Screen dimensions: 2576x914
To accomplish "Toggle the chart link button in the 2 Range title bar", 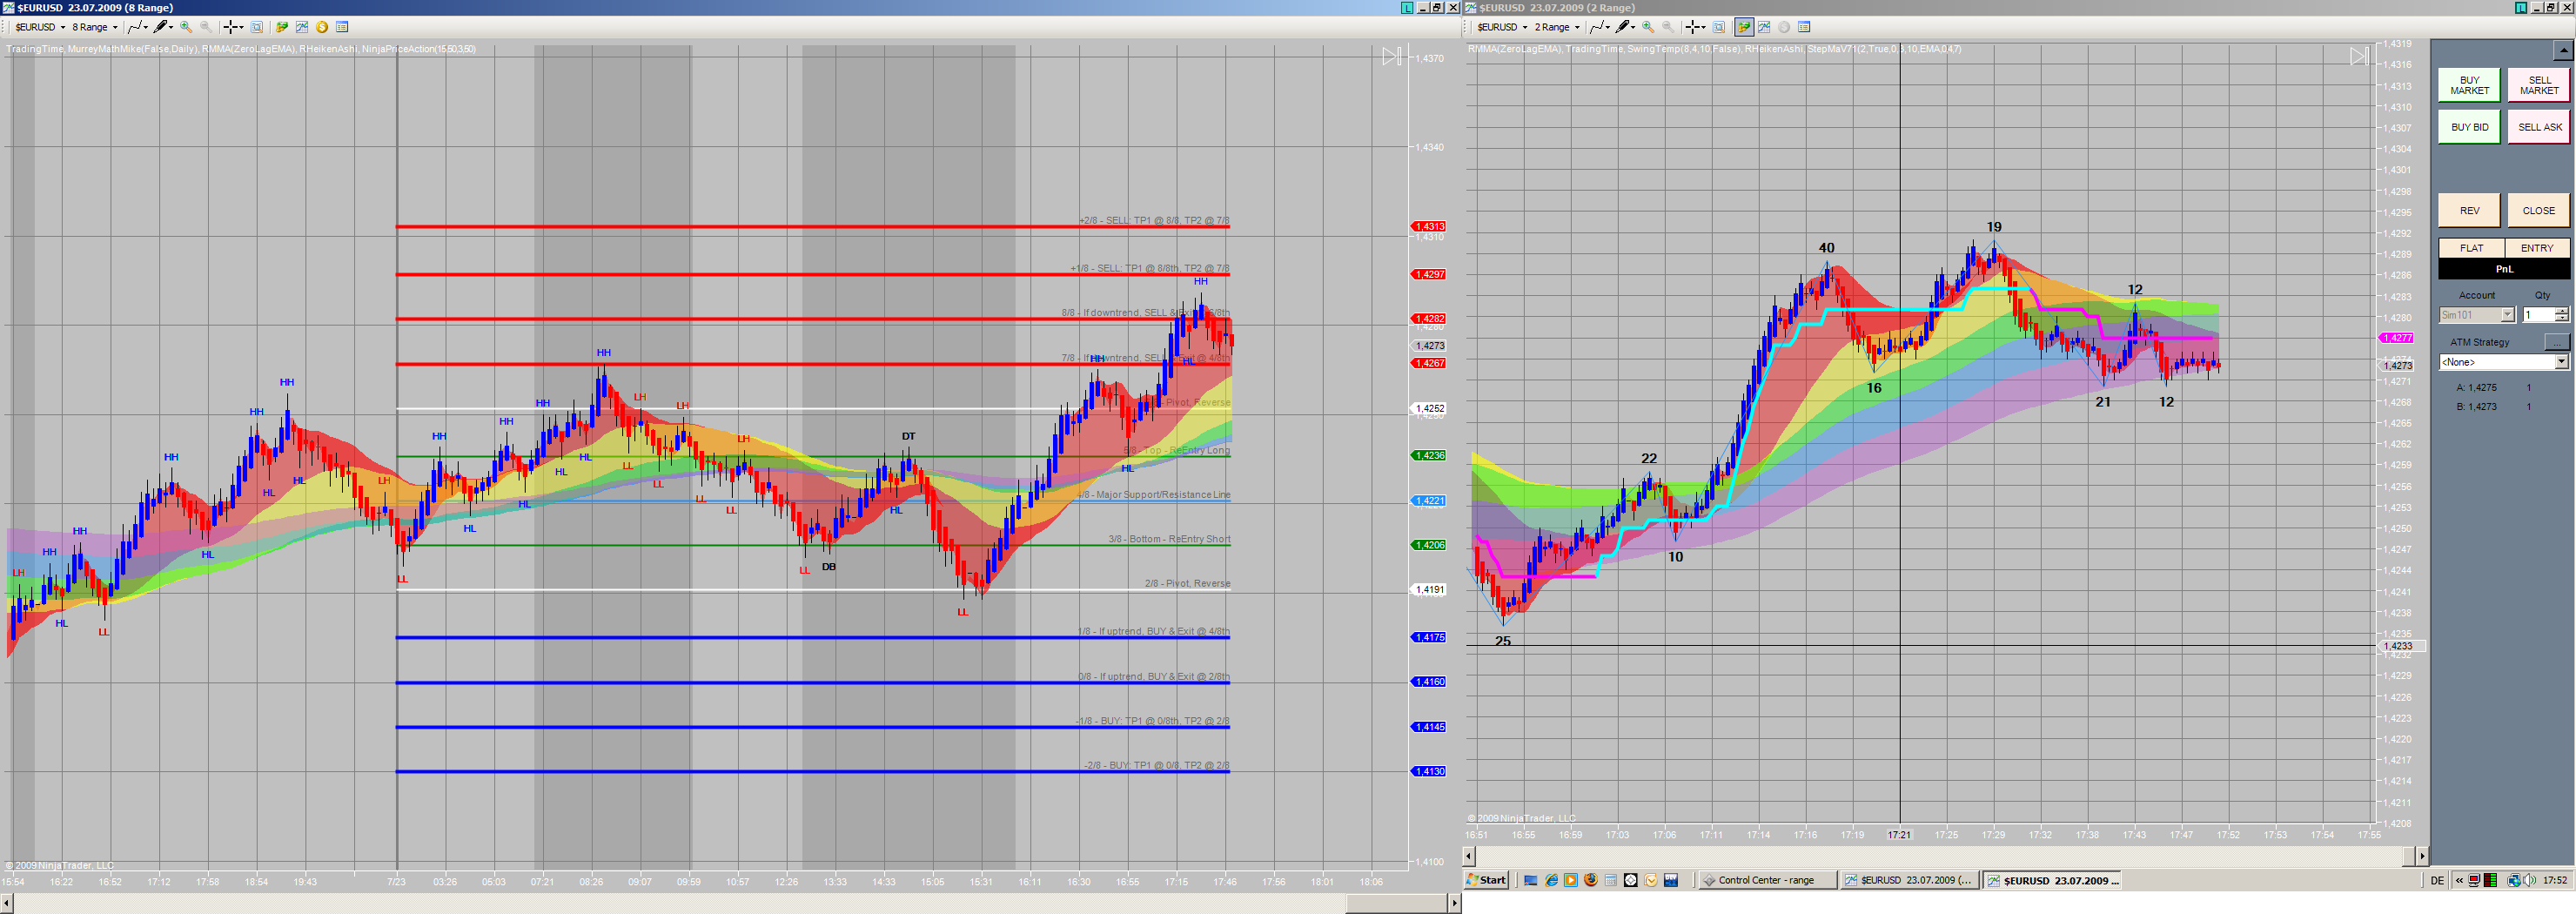I will (2521, 8).
